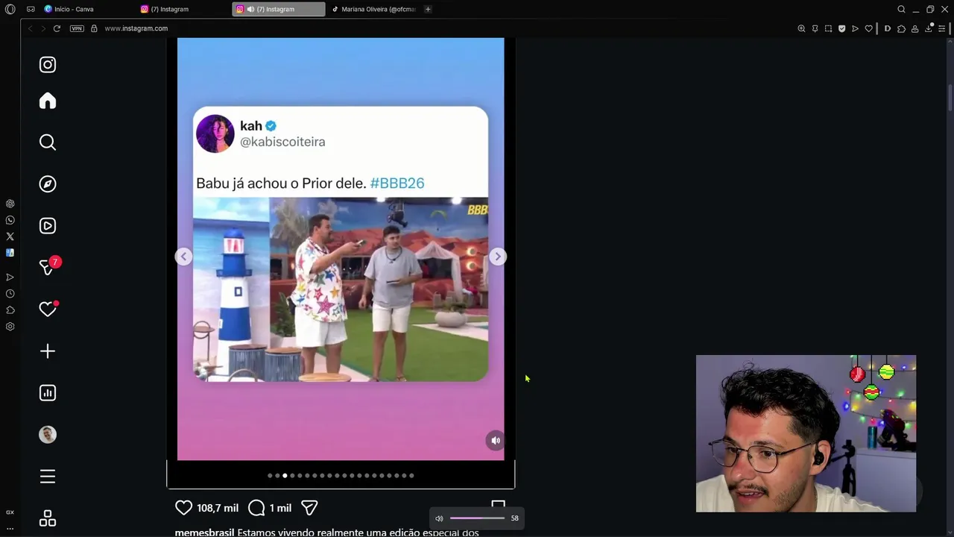Open ChatGPT in Opera sidebar
The width and height of the screenshot is (954, 537).
(x=10, y=204)
